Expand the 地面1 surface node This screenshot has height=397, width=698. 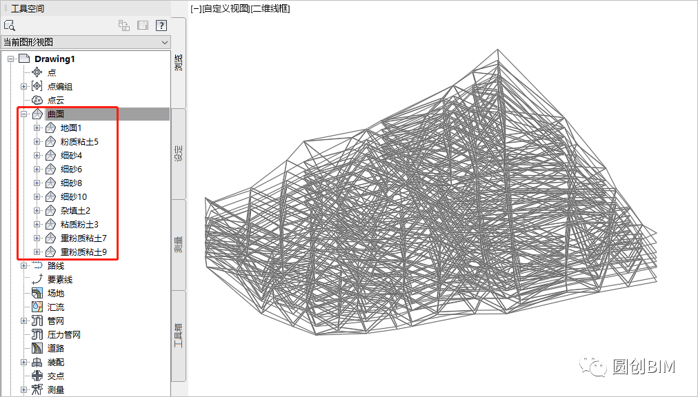[37, 128]
